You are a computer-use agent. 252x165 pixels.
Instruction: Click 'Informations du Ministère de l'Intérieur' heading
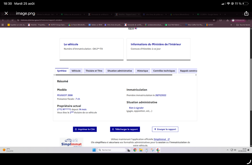[x=156, y=44]
